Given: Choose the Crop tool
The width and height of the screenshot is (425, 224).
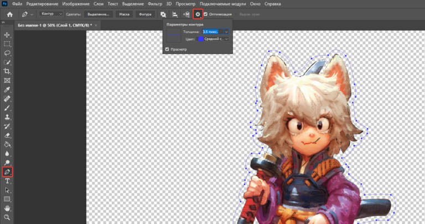Looking at the screenshot, I should pyautogui.click(x=7, y=71).
